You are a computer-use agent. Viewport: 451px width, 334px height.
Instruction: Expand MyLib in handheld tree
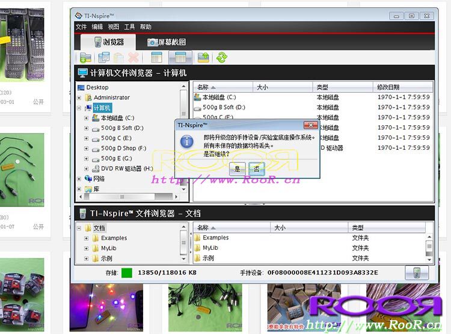tap(86, 249)
